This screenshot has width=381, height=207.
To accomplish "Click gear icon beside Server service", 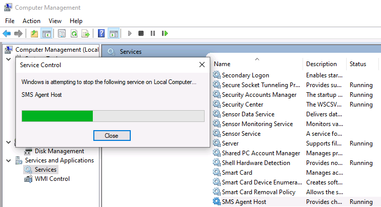I will pyautogui.click(x=216, y=143).
